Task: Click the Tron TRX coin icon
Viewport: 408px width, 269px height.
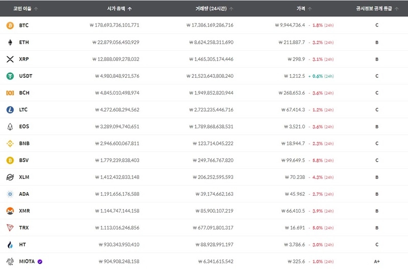Action: coord(10,228)
